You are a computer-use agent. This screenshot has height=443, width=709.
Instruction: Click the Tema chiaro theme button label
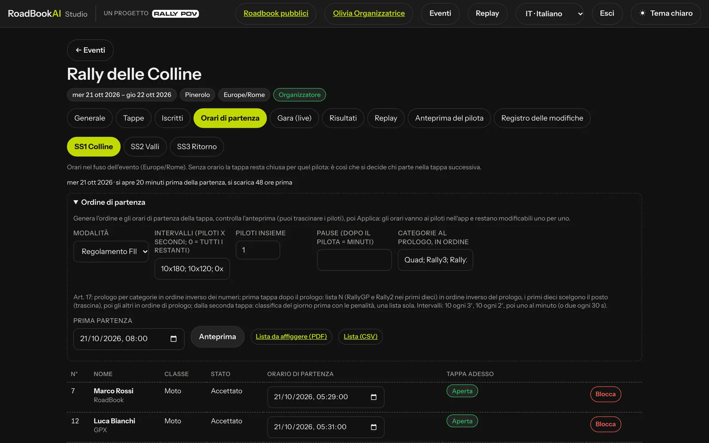(671, 14)
